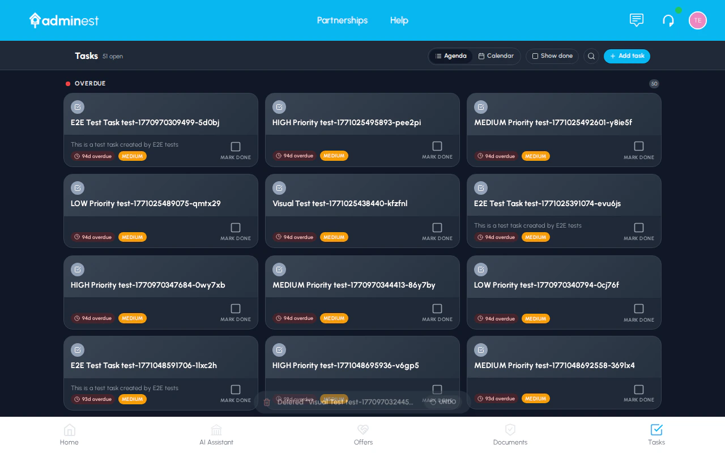
Task: Open Offers in bottom navigation
Action: (x=363, y=435)
